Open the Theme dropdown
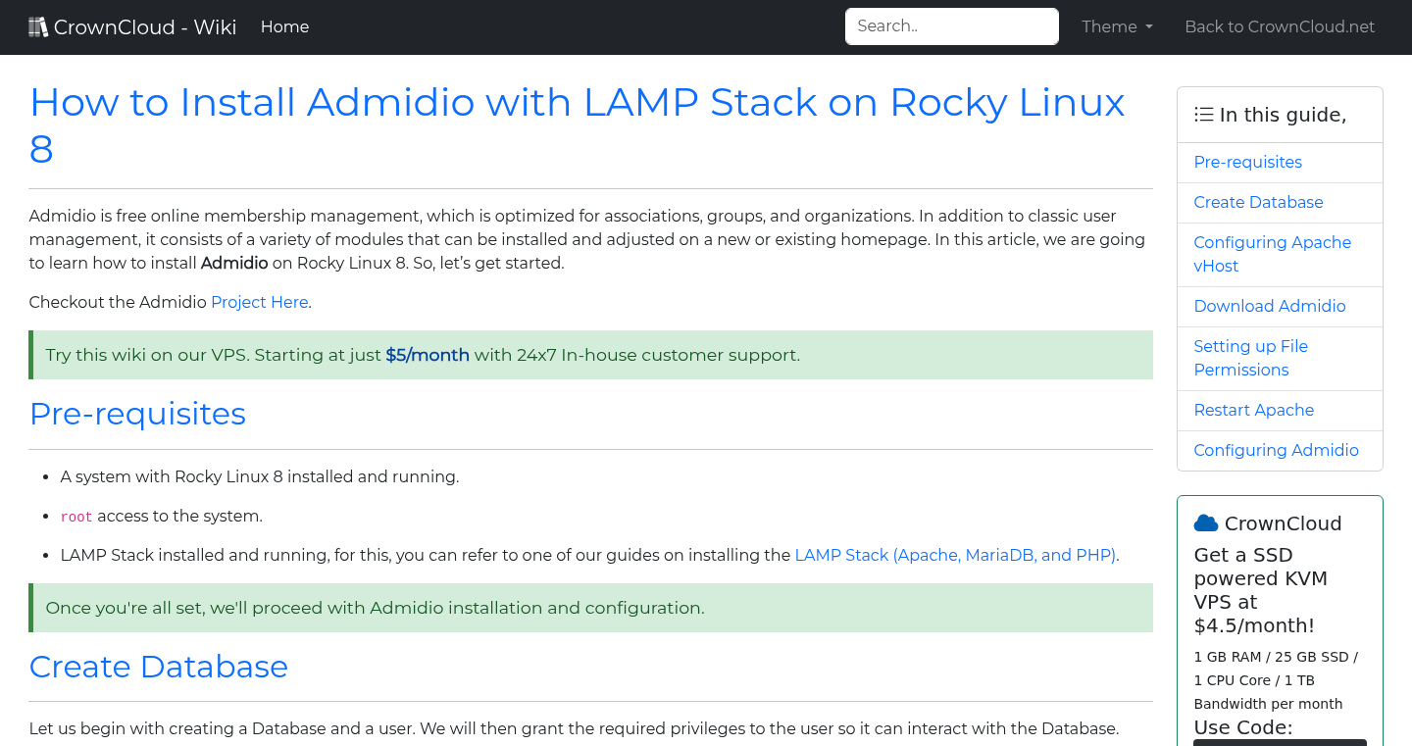 [x=1116, y=26]
